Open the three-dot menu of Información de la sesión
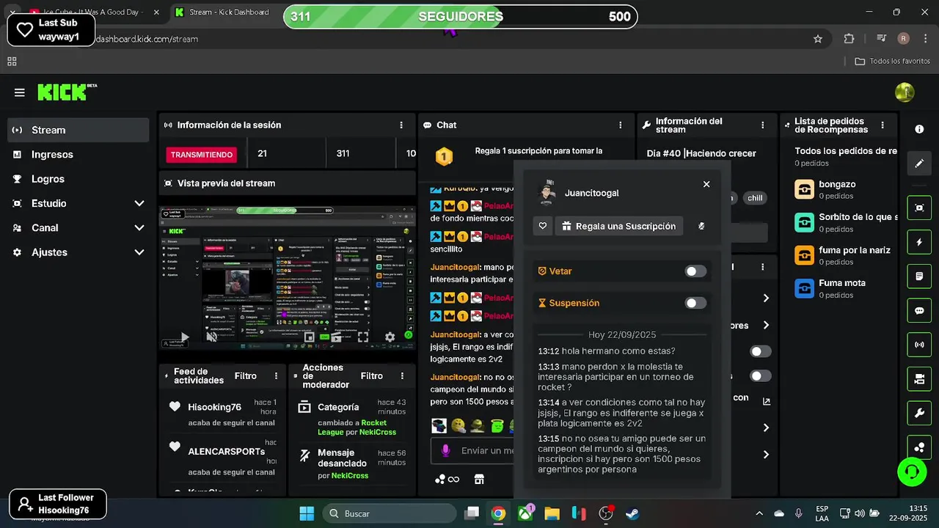939x528 pixels. (x=401, y=125)
